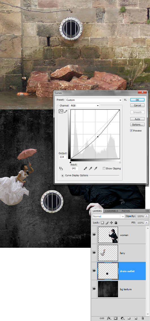Hide the fairy layer

[x=94, y=253]
